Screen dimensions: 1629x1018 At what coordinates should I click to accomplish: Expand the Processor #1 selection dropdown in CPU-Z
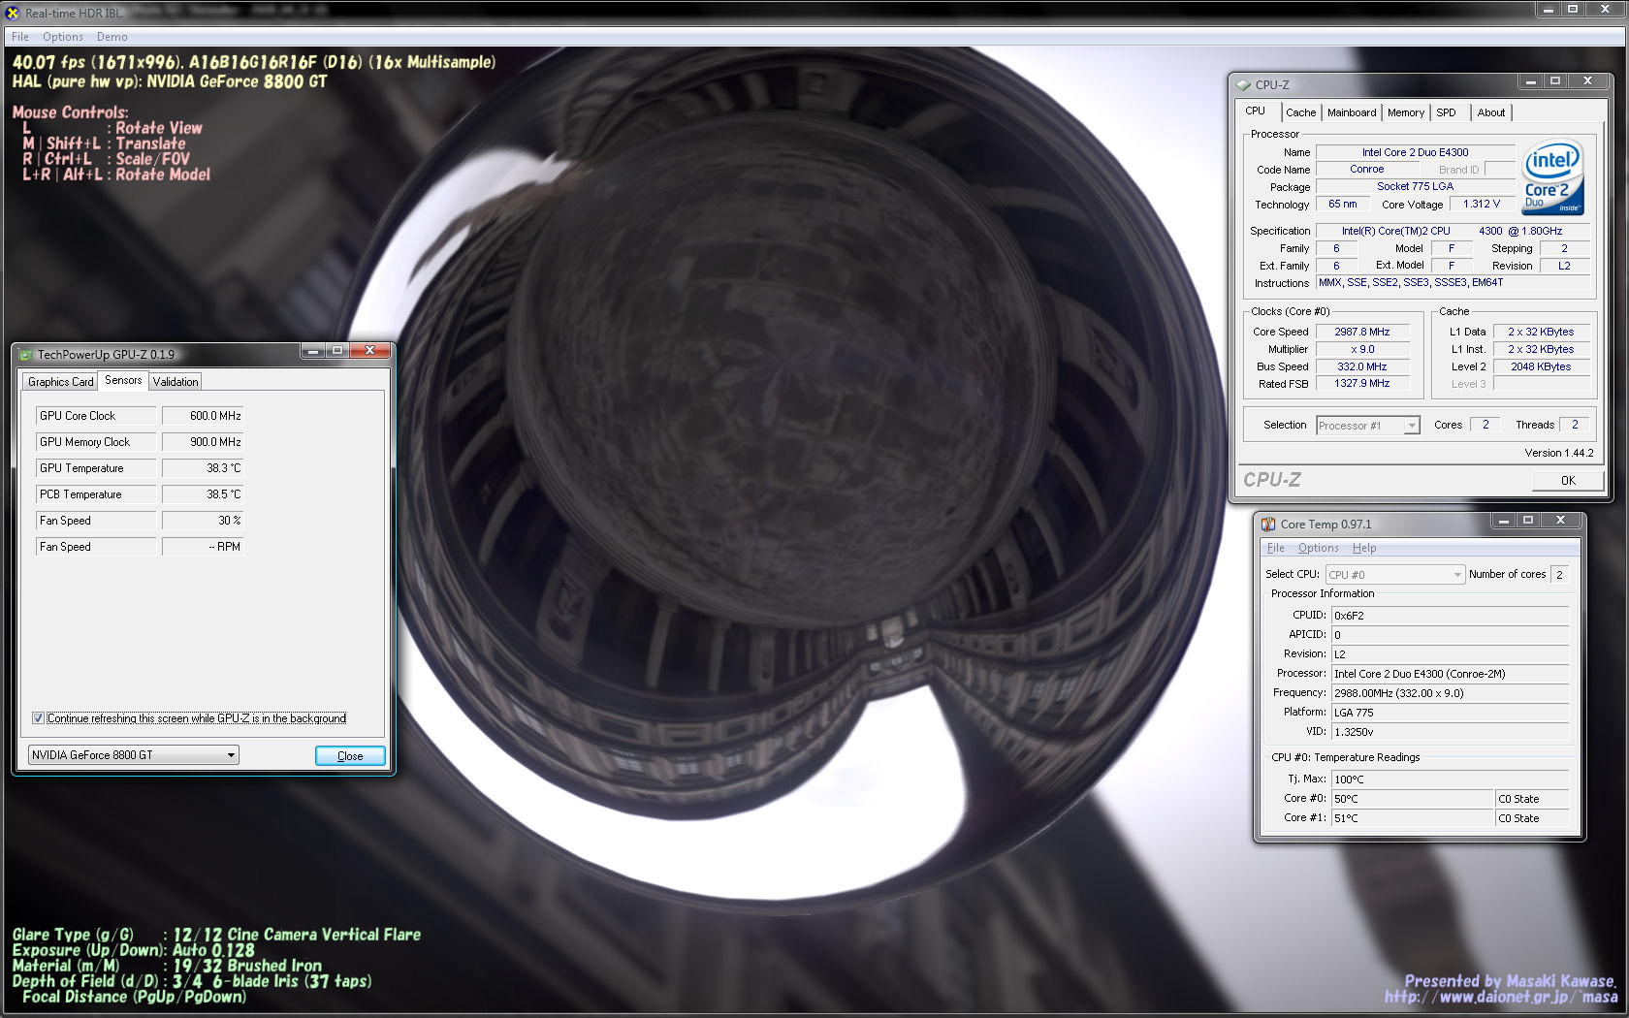(x=1368, y=426)
